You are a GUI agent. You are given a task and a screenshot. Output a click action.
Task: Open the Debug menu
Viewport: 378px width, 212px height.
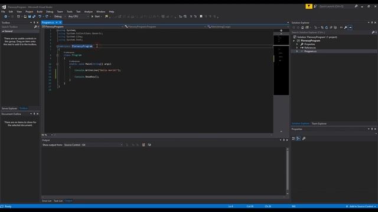click(x=50, y=12)
